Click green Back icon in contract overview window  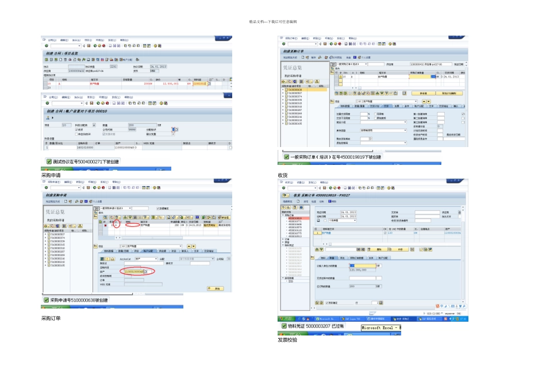[x=95, y=46]
